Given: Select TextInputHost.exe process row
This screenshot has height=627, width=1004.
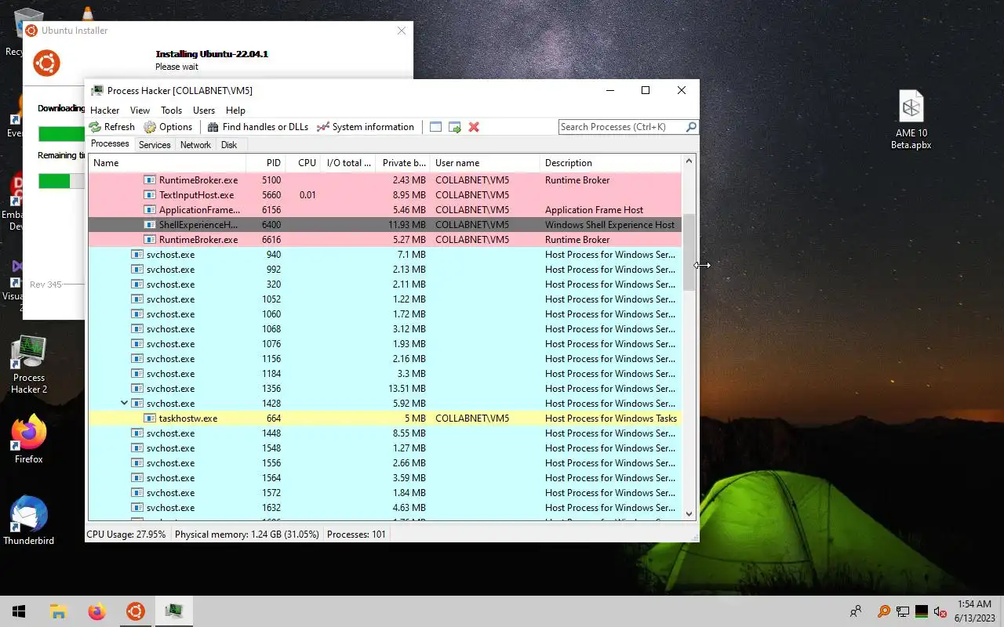Looking at the screenshot, I should coord(385,195).
